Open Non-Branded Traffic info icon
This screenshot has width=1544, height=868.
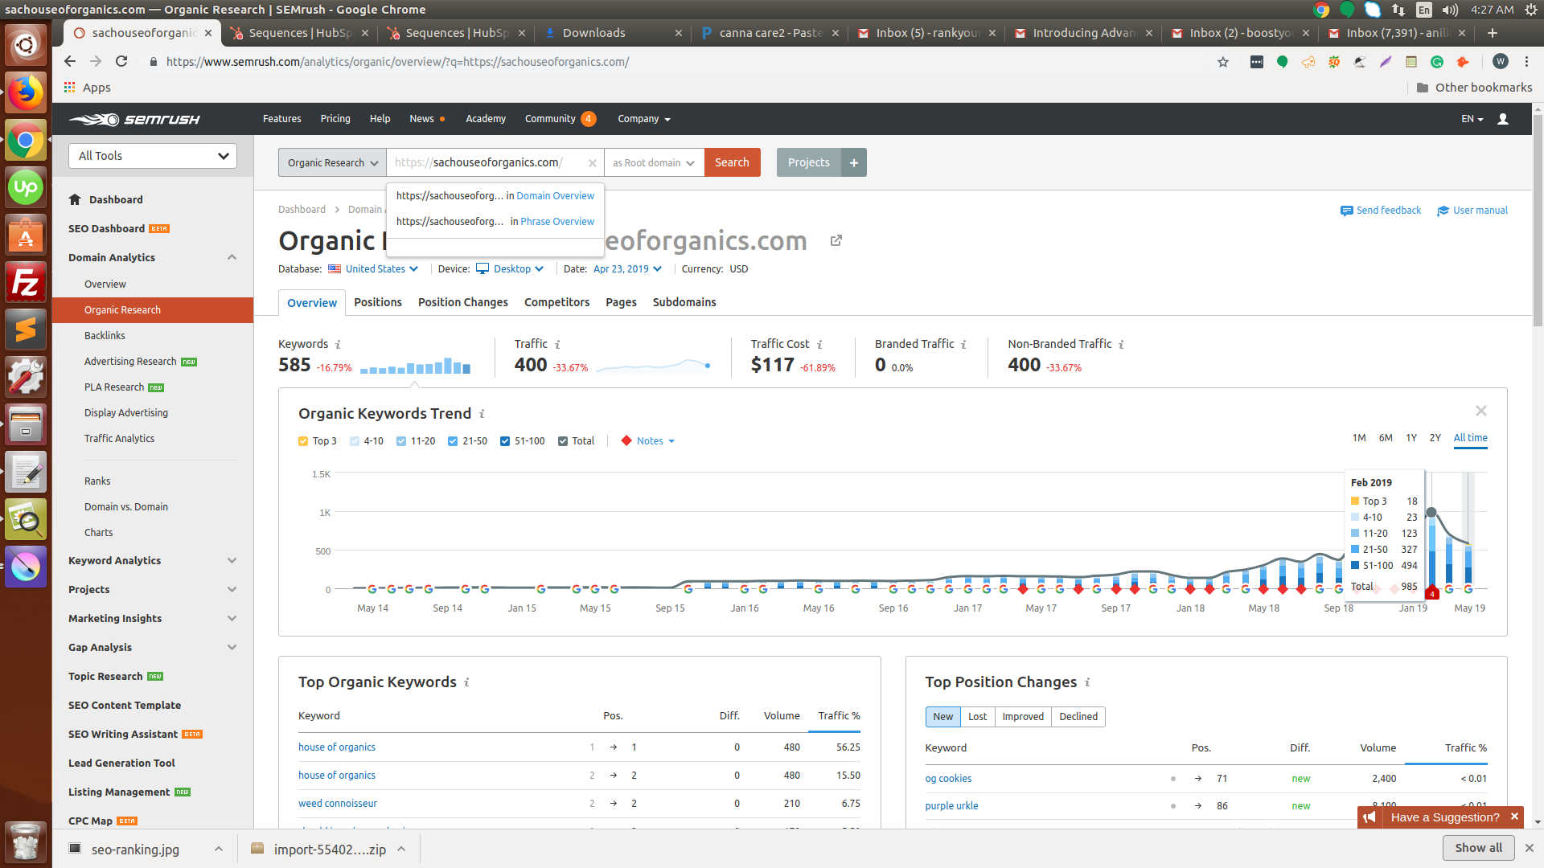[1121, 345]
